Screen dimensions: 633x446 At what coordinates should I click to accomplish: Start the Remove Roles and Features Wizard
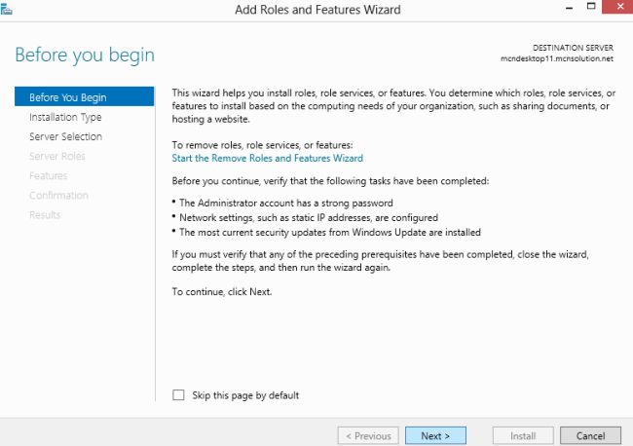[x=267, y=158]
